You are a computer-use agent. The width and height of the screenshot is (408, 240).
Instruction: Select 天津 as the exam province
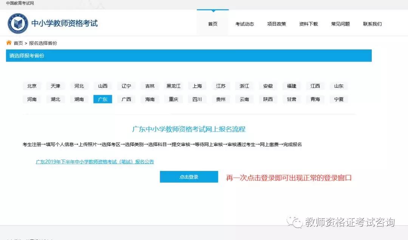[x=55, y=86]
